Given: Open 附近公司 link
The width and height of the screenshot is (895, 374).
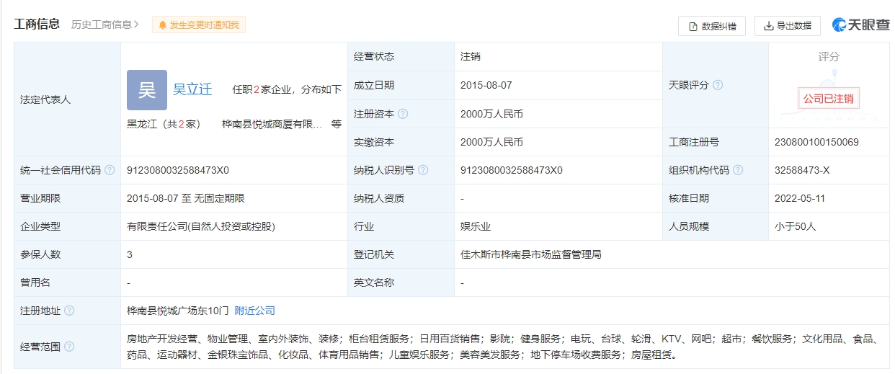Looking at the screenshot, I should click(x=255, y=311).
